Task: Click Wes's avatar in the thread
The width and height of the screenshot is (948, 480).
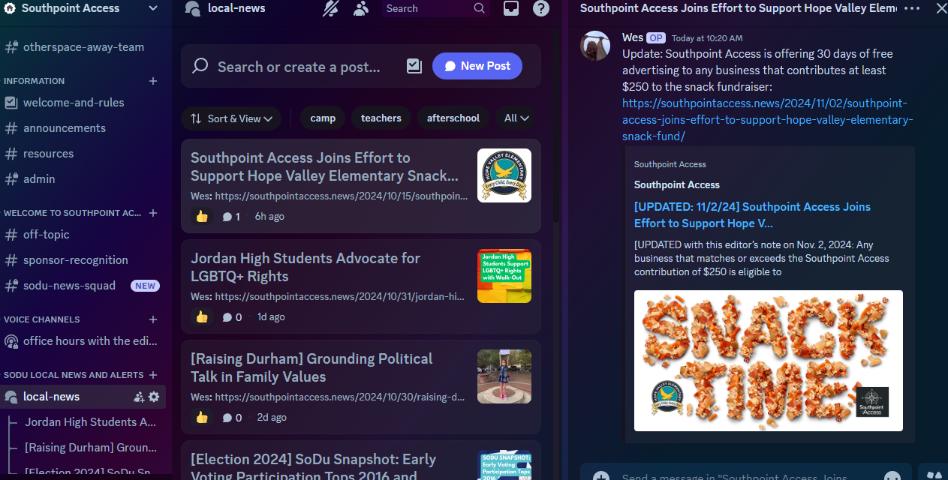Action: click(x=594, y=46)
